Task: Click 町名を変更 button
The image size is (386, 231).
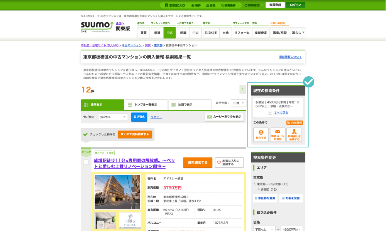Action: pyautogui.click(x=291, y=198)
